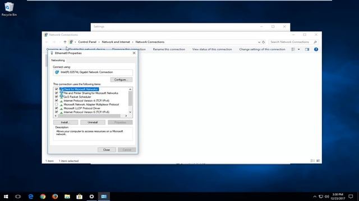Open the Action Center notifications
Image resolution: width=359 pixels, height=201 pixels.
click(x=351, y=197)
